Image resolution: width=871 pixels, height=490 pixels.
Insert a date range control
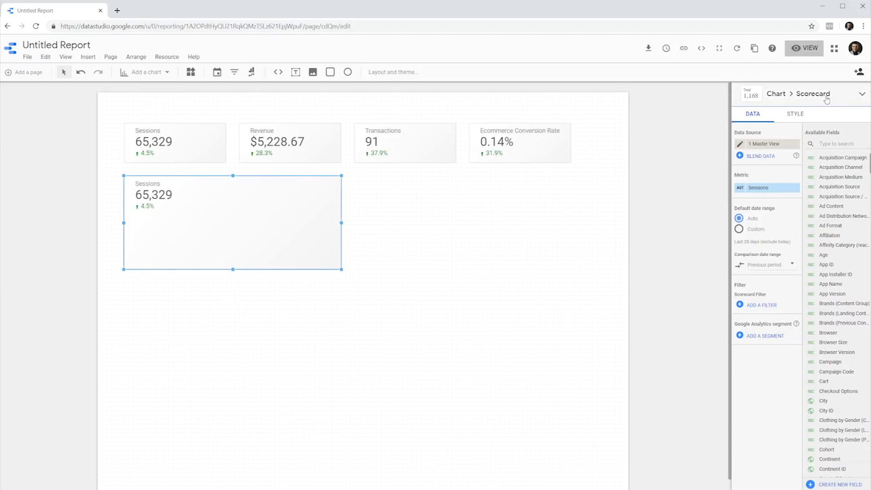click(217, 72)
